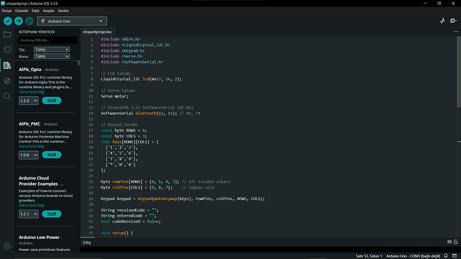The width and height of the screenshot is (461, 259).
Task: Toggle the Library Manager sidebar icon
Action: tap(7, 65)
